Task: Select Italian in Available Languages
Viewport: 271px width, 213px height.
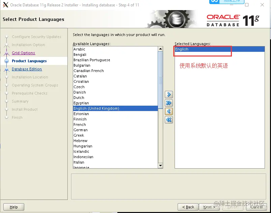Action: (116, 162)
